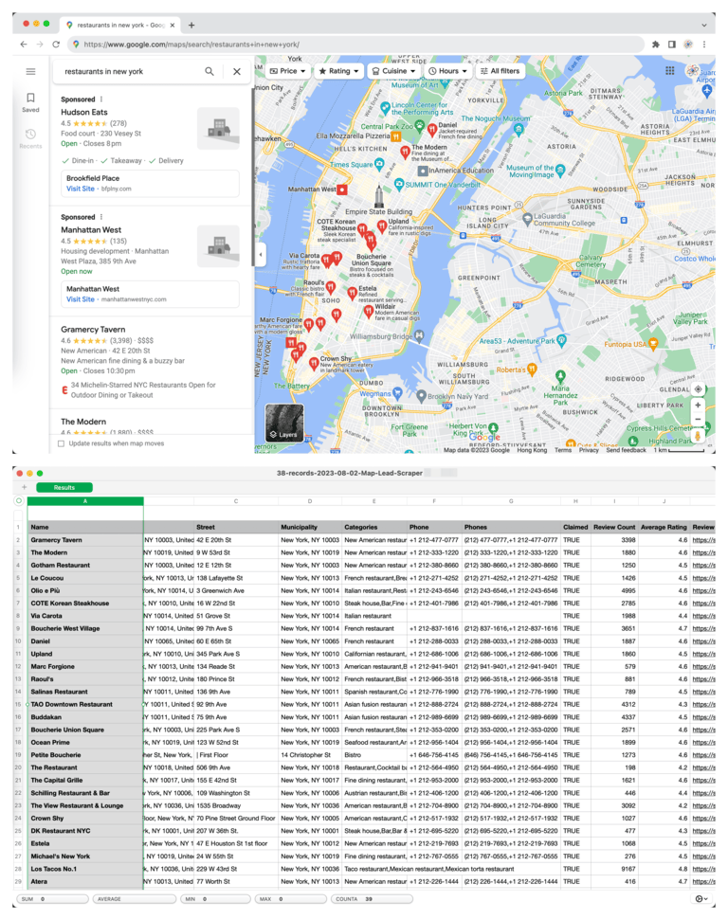Click the Municipality column header cell
The image size is (728, 920).
pos(310,527)
